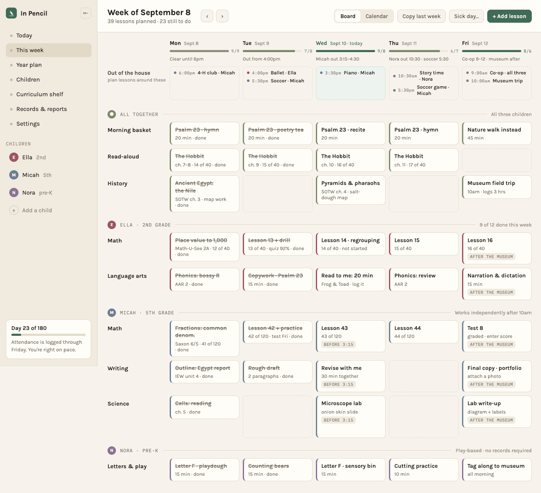The image size is (541, 493).
Task: Click the empty Thursday History slot
Action: click(424, 194)
